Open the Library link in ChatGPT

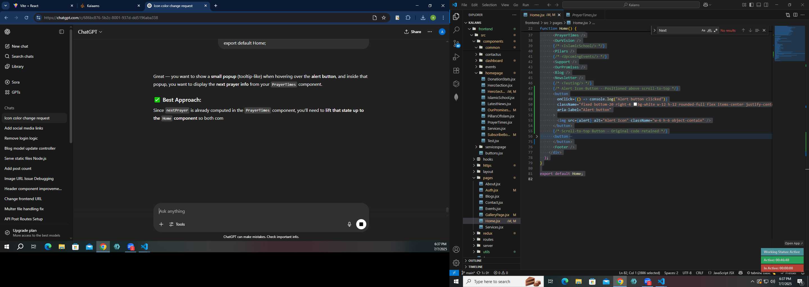pos(18,67)
